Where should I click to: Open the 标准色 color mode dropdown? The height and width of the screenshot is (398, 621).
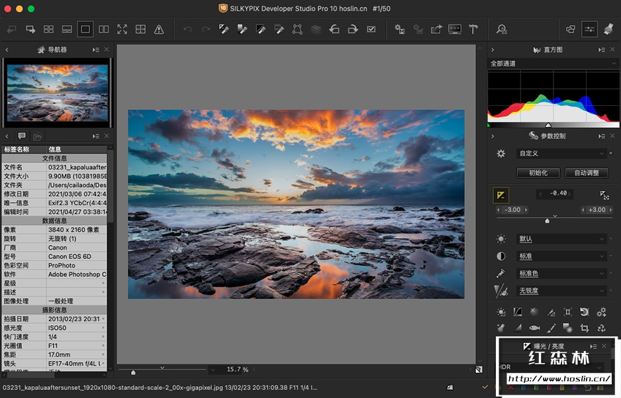[561, 274]
